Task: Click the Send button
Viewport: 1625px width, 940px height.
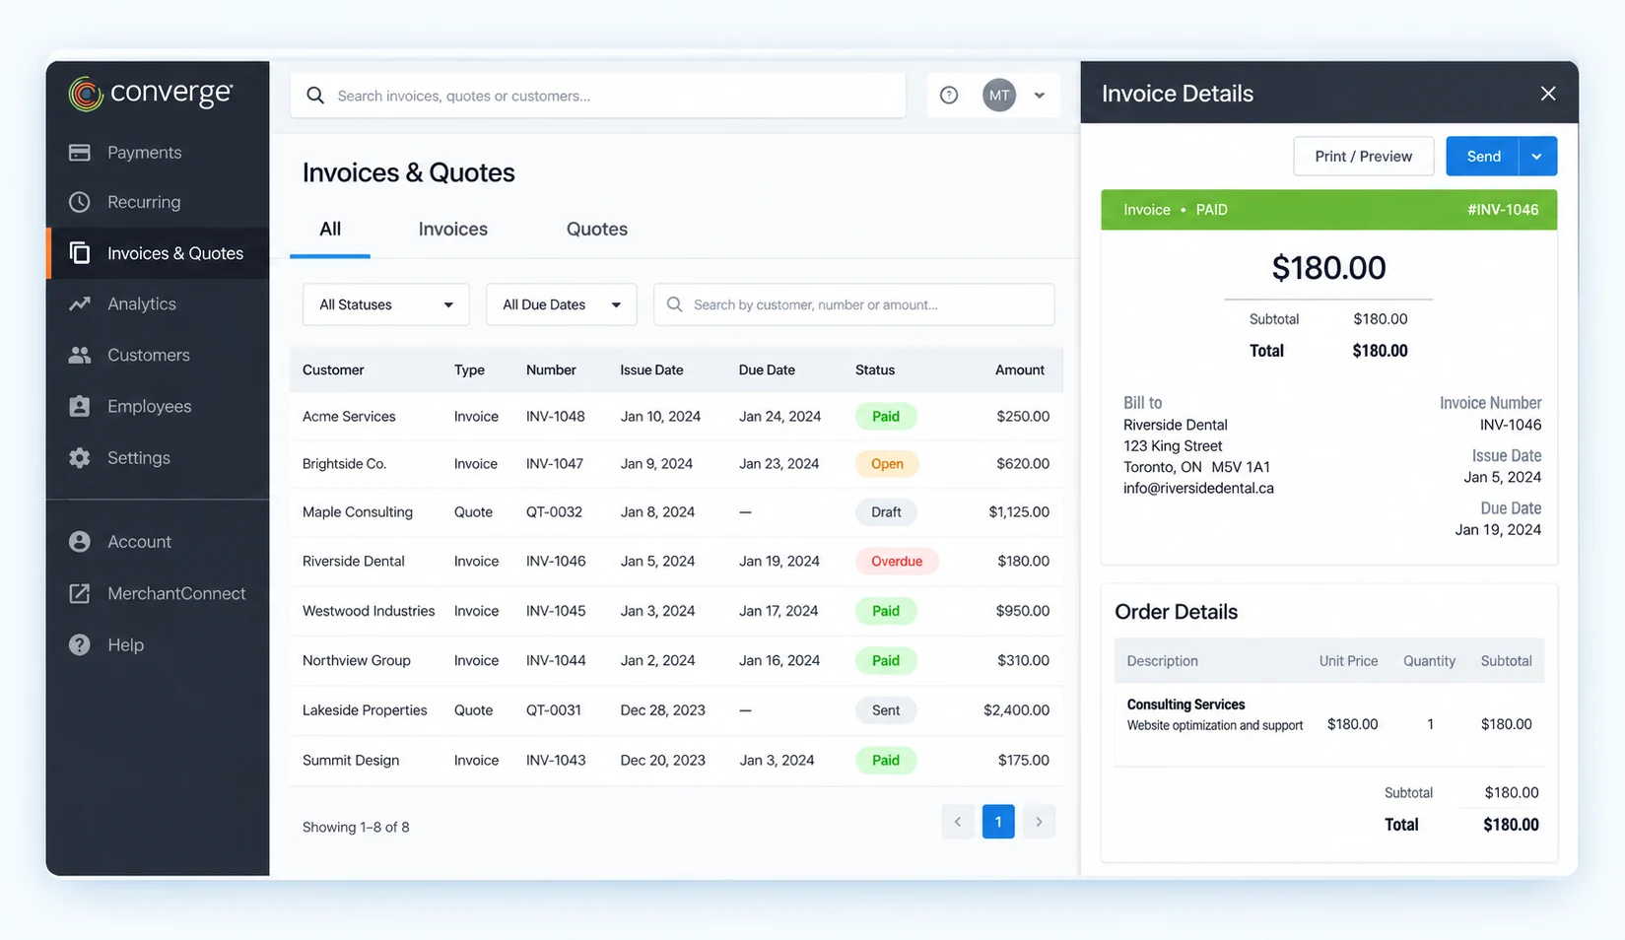Action: [1483, 157]
